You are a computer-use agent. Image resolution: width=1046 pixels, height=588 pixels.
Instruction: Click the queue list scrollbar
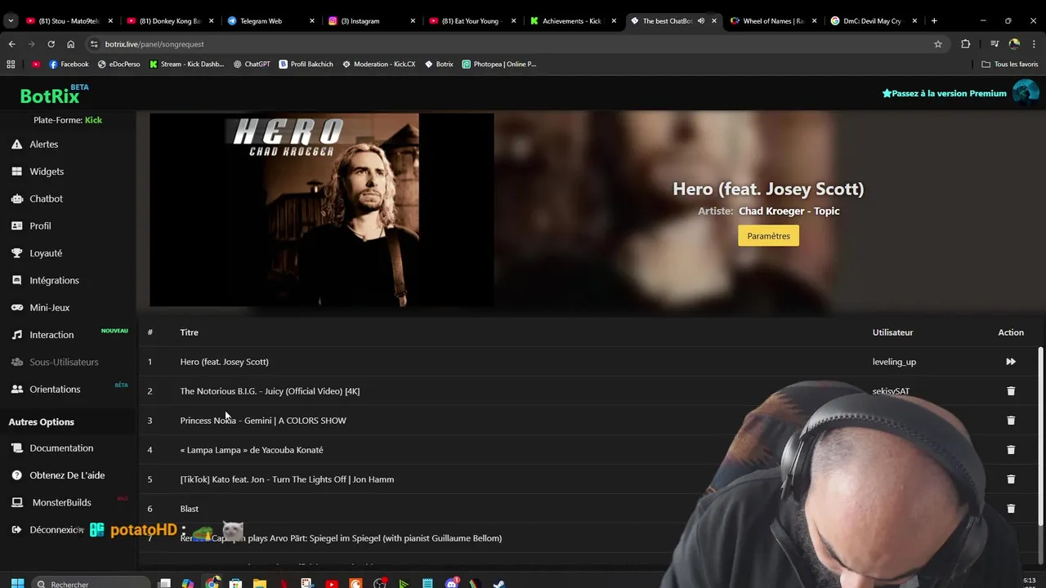1040,437
